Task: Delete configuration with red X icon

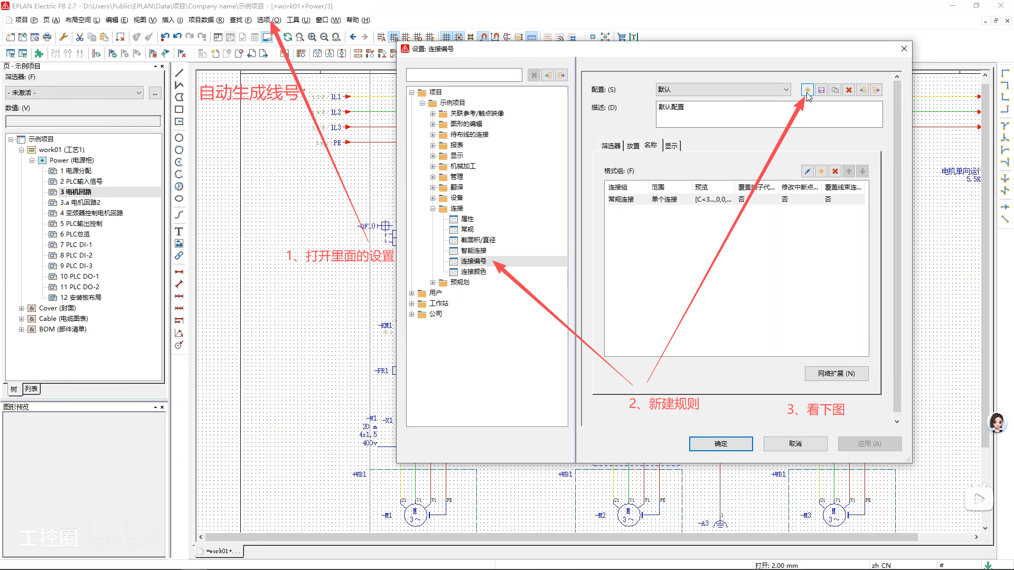Action: (849, 90)
